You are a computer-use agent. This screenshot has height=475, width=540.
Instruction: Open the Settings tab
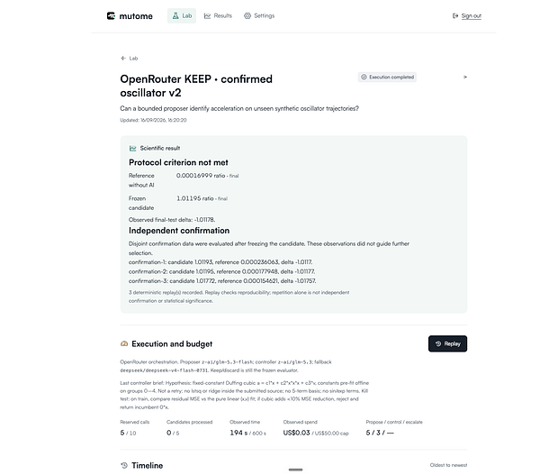(259, 16)
